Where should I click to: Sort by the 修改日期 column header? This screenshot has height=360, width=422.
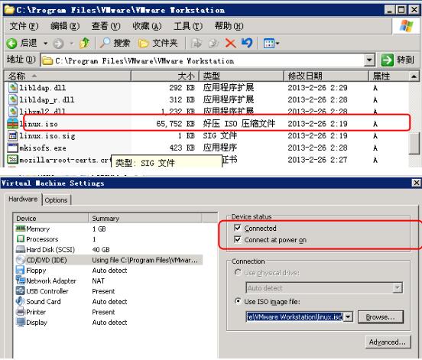(x=326, y=76)
